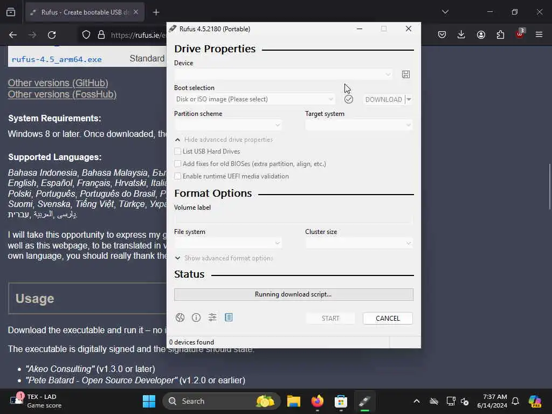Click the CANCEL button
552x414 pixels.
388,318
